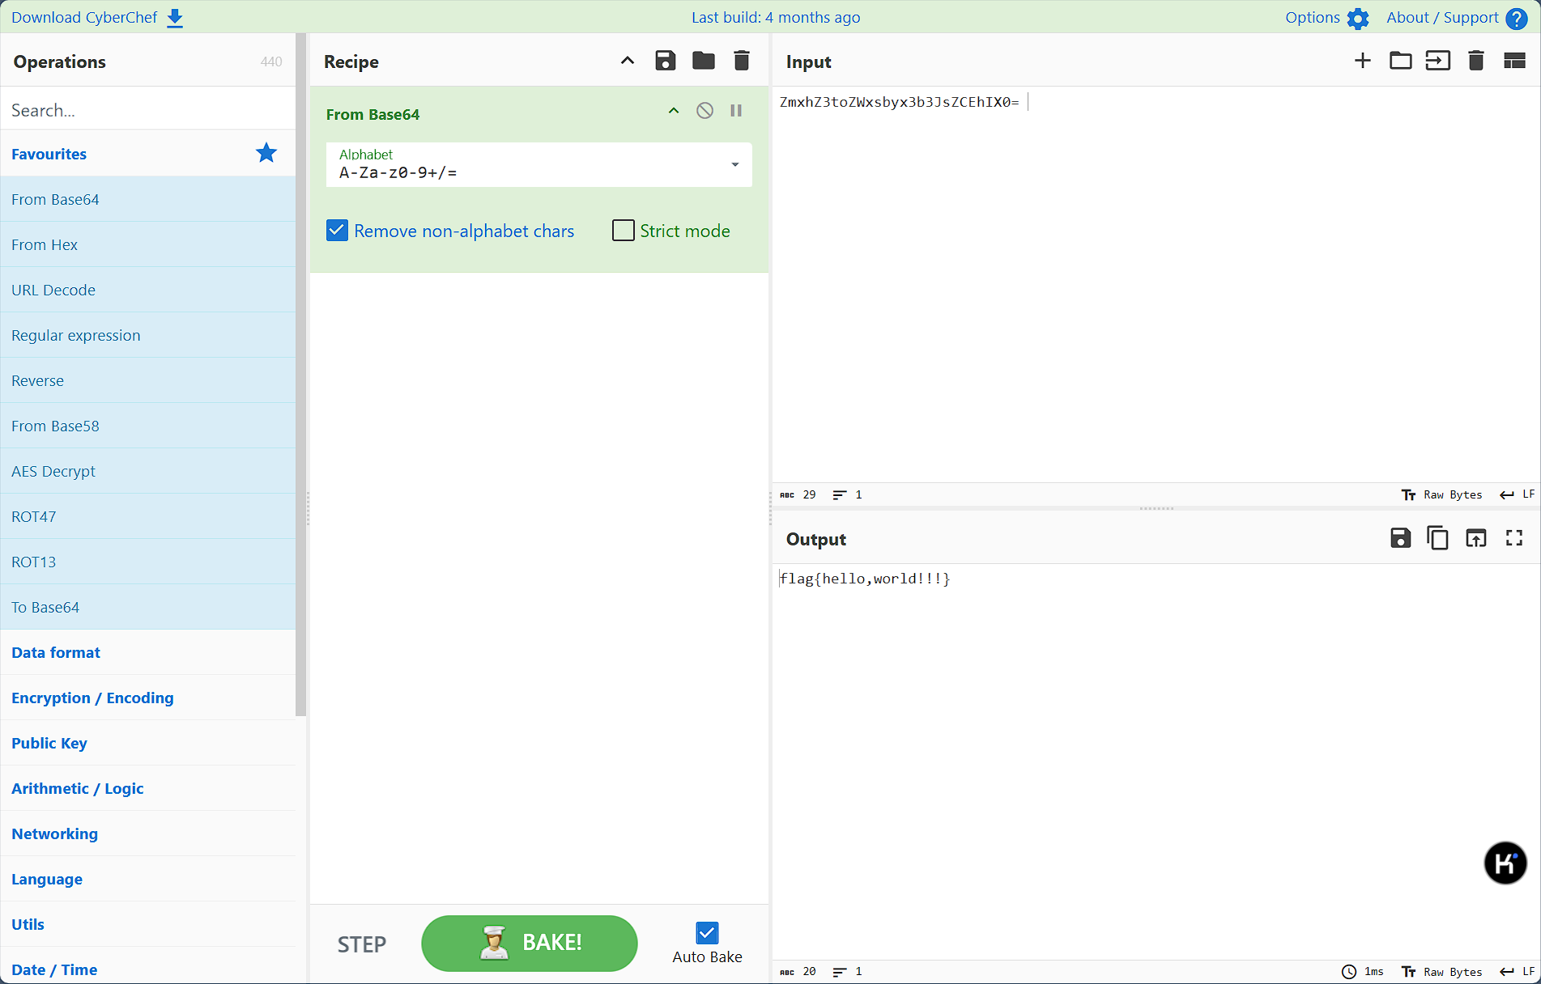Select the ROT13 operation

[x=148, y=562]
